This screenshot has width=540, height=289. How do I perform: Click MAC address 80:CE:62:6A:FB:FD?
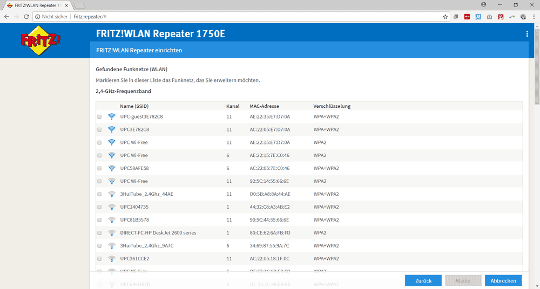coord(270,232)
